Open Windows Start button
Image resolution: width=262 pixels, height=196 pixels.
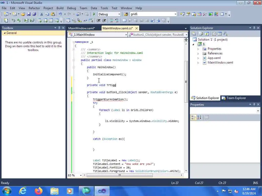pyautogui.click(x=7, y=191)
